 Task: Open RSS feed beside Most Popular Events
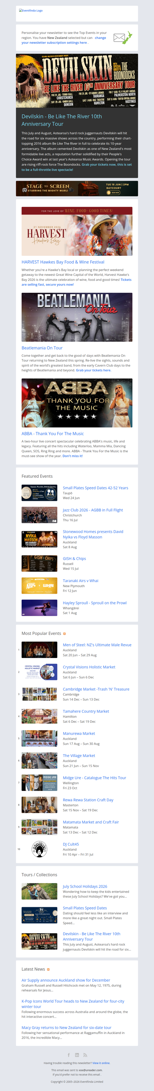pyautogui.click(x=64, y=634)
